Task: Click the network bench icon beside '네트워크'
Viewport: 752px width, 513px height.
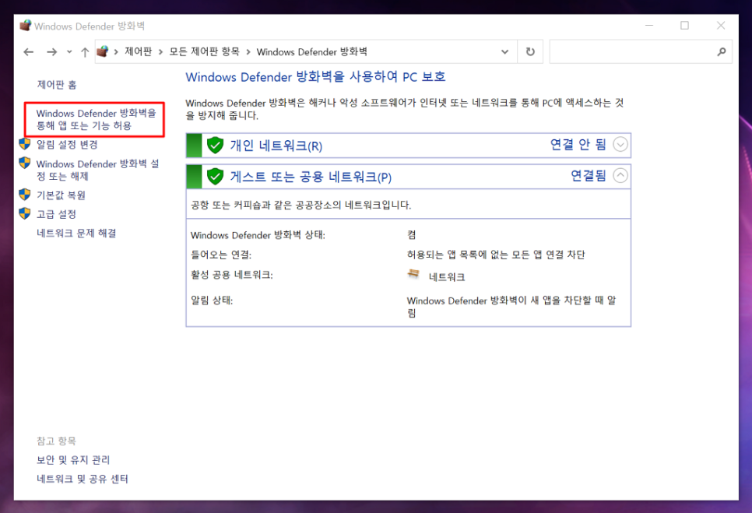Action: pyautogui.click(x=413, y=274)
